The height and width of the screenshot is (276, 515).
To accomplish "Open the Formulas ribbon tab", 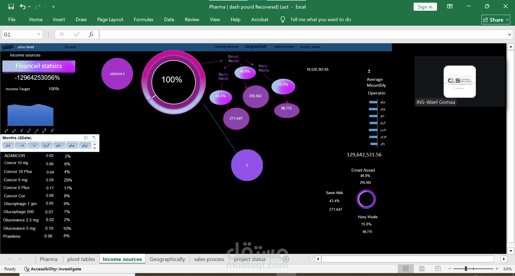I will click(144, 19).
